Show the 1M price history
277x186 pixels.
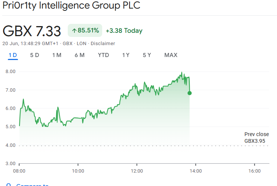[x=57, y=55]
